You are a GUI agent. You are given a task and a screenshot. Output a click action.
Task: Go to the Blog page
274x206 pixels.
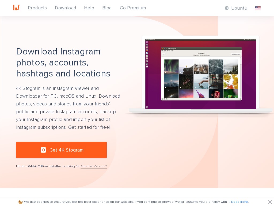point(107,8)
